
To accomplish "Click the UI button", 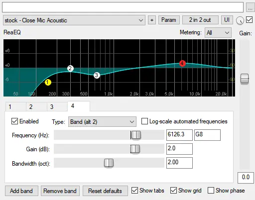I will click(227, 20).
